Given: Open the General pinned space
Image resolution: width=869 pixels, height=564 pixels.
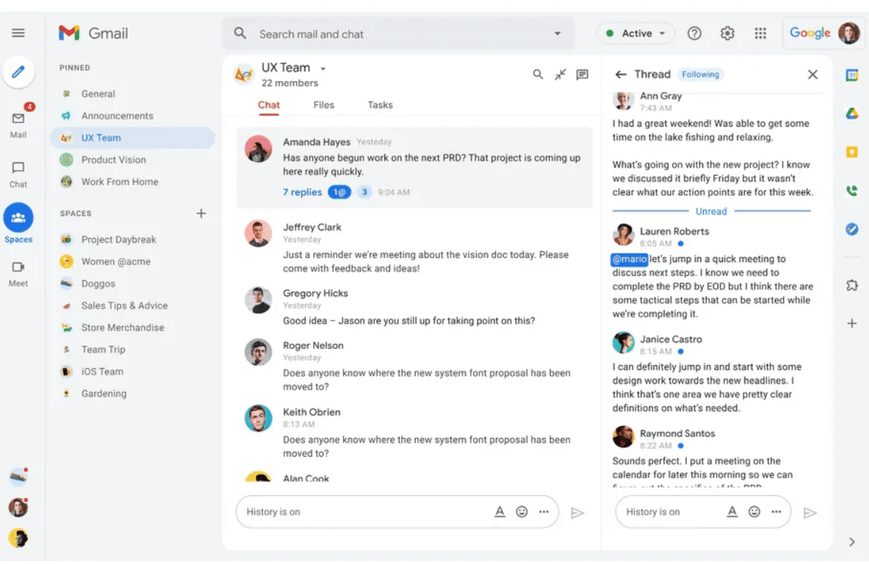Looking at the screenshot, I should 132,93.
